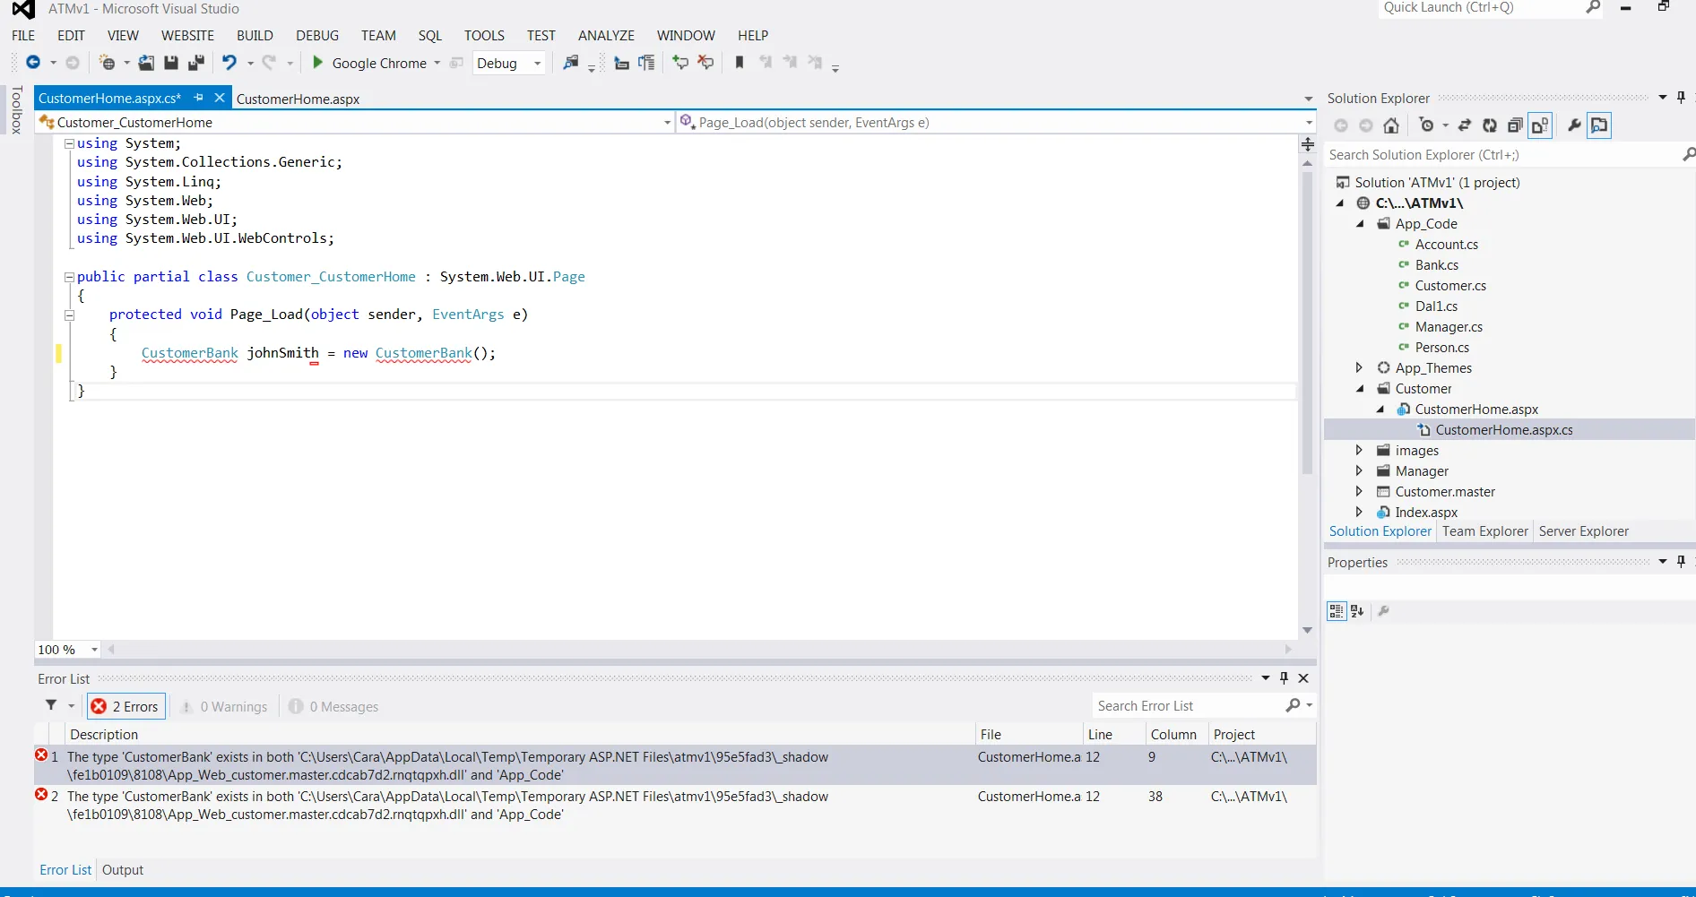This screenshot has width=1696, height=897.
Task: Toggle the 2 Errors filter button
Action: [126, 707]
